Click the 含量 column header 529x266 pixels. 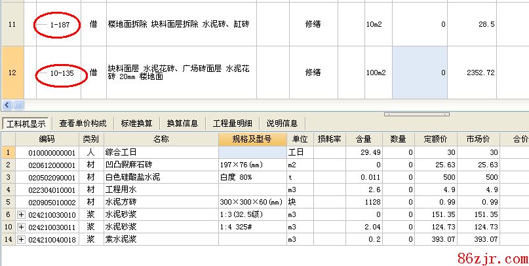coord(363,139)
